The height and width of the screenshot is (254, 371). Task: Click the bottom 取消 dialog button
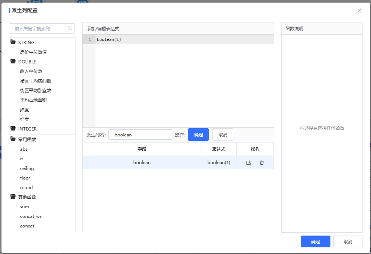[348, 241]
